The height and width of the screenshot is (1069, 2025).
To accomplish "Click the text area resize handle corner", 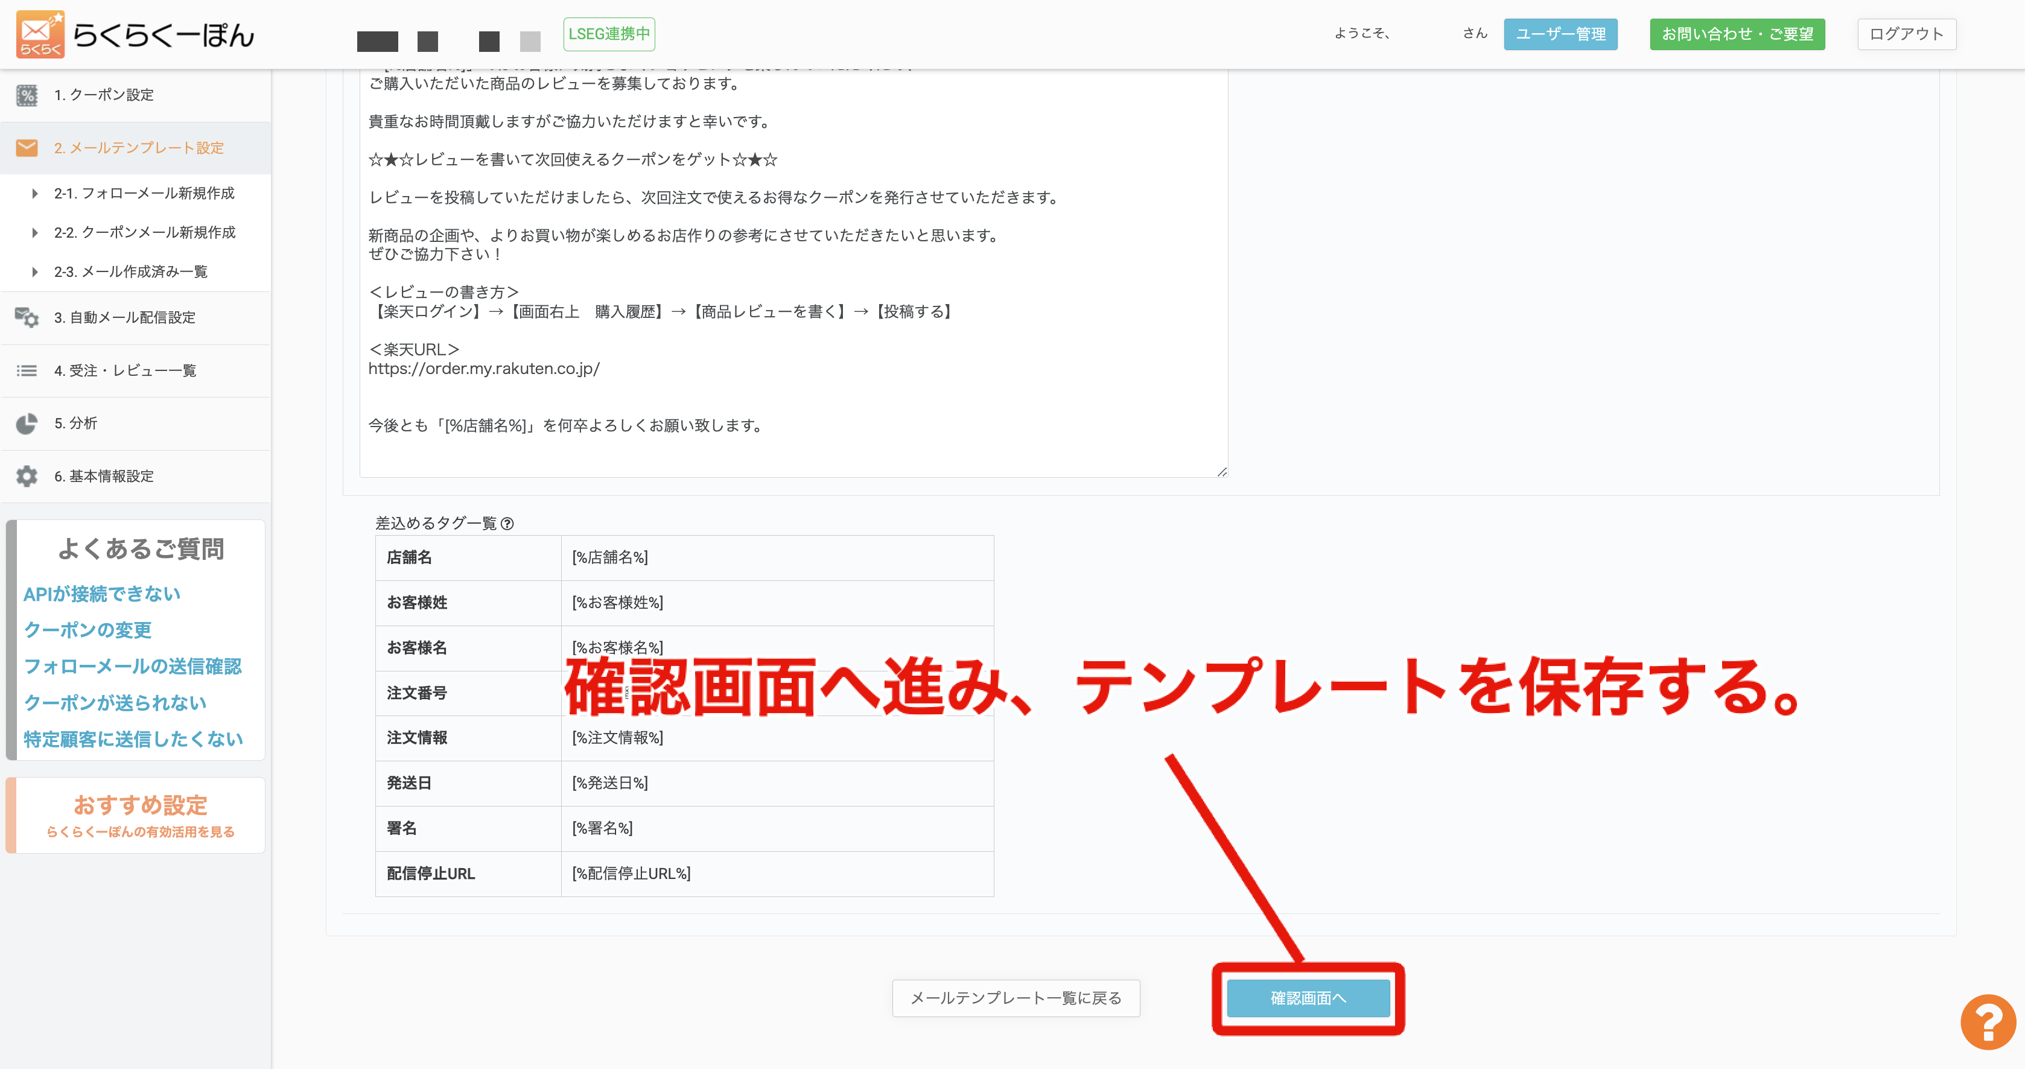I will click(x=1222, y=472).
